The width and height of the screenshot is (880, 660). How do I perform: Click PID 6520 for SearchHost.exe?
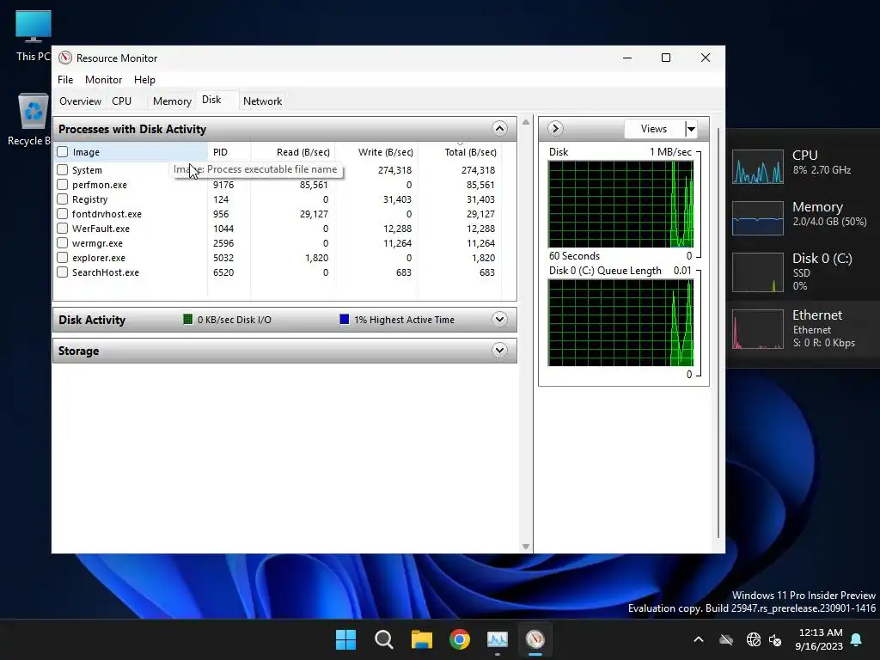click(x=223, y=272)
